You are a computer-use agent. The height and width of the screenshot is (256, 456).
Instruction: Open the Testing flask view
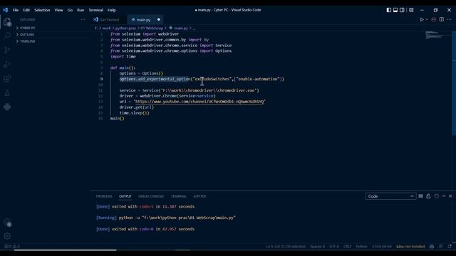click(x=7, y=92)
